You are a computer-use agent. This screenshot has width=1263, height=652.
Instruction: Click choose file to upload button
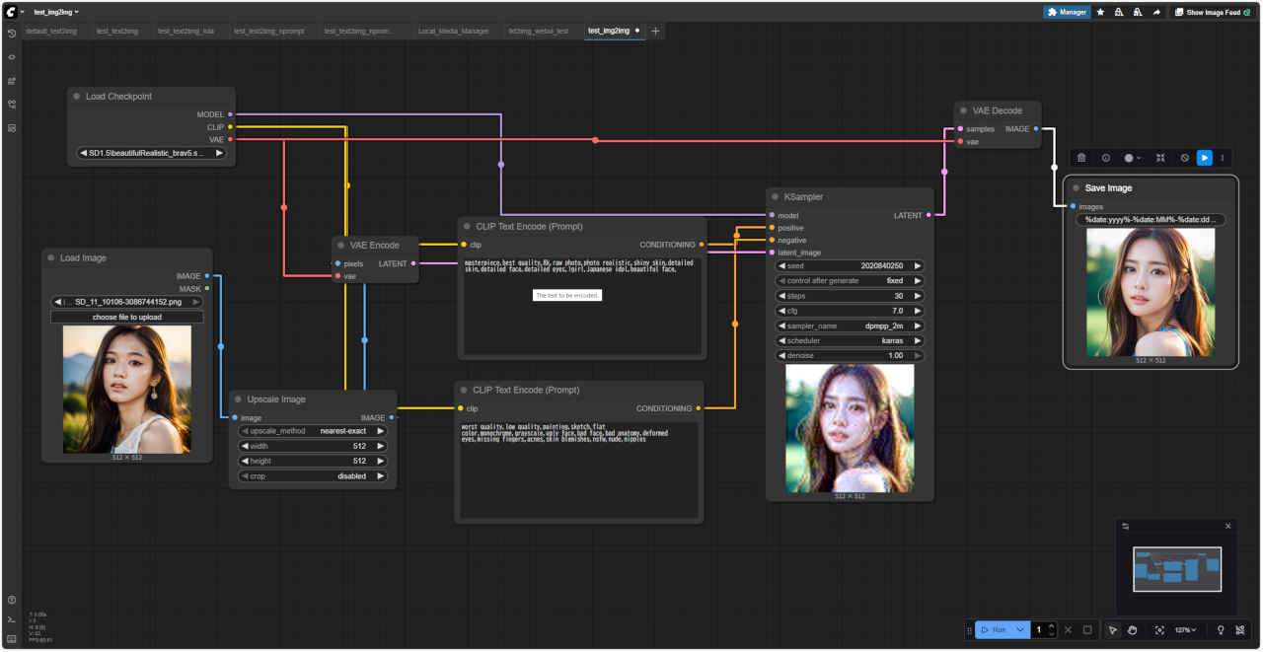pos(126,317)
